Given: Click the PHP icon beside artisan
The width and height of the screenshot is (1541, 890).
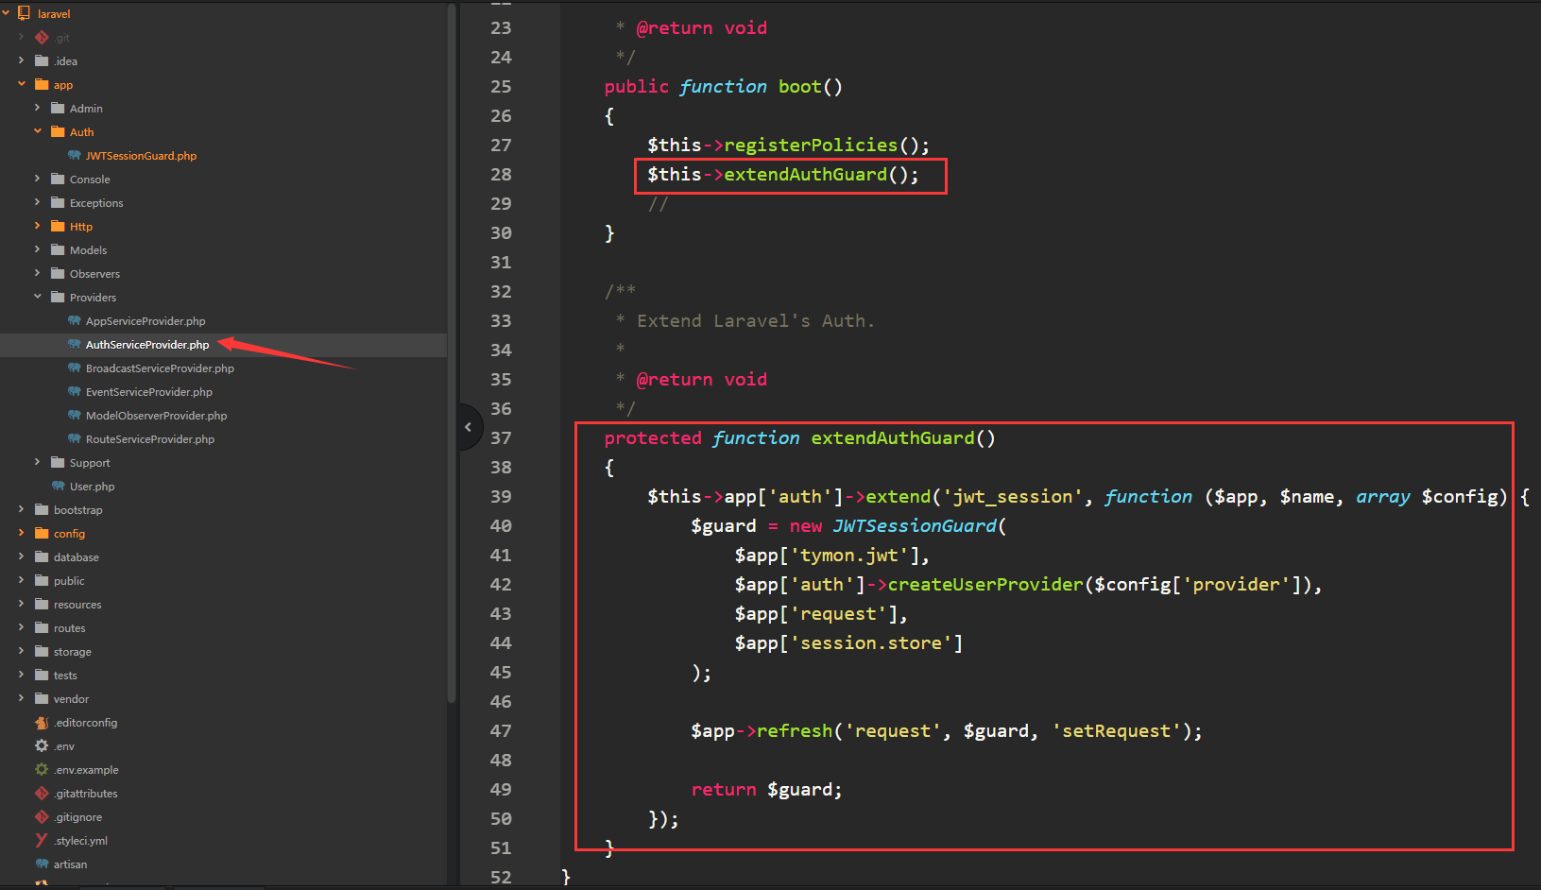Looking at the screenshot, I should coord(42,864).
